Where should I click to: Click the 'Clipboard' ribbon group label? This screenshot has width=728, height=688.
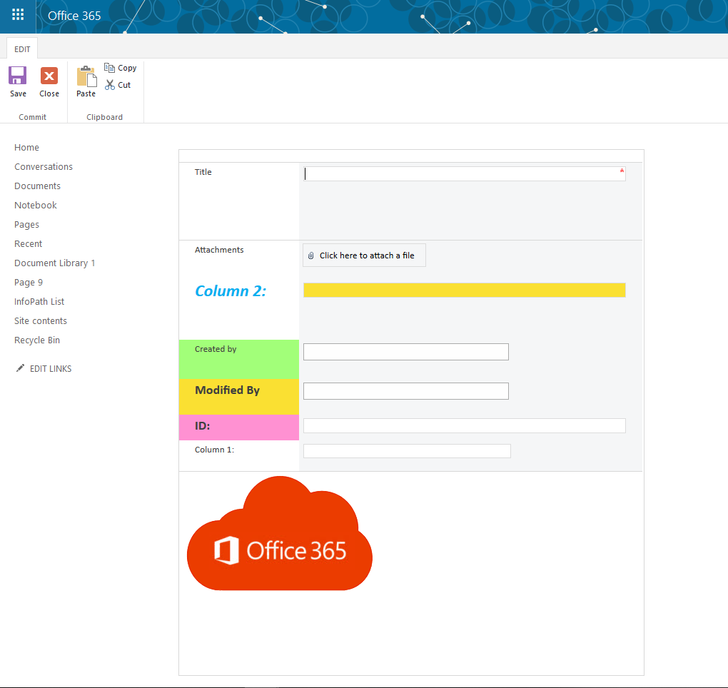(104, 117)
